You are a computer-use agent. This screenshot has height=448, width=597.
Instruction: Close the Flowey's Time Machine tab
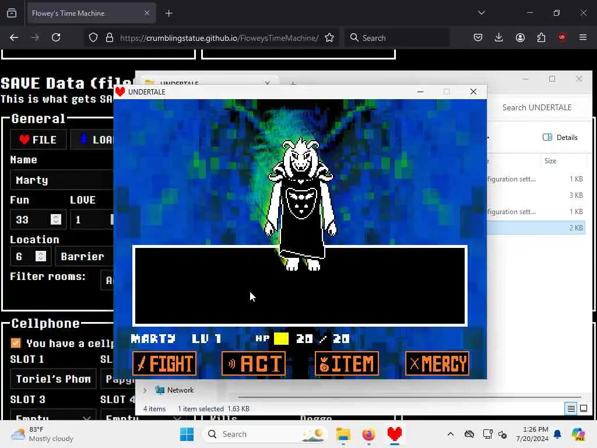pyautogui.click(x=147, y=13)
